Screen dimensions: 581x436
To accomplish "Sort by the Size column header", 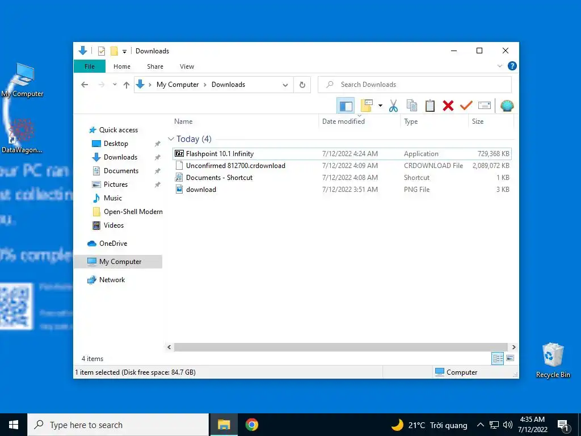I will point(491,121).
